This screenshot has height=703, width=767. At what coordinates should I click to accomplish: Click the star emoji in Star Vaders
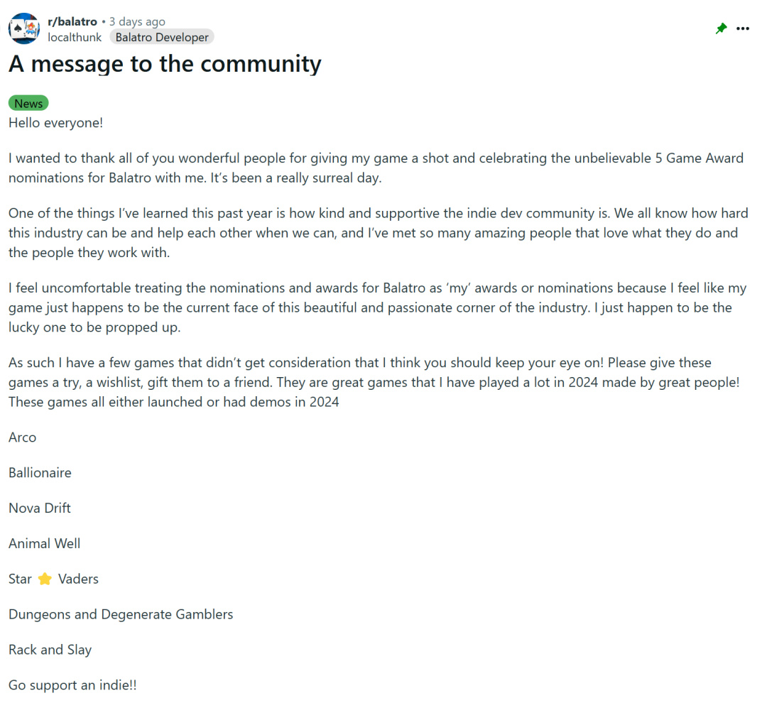tap(45, 579)
